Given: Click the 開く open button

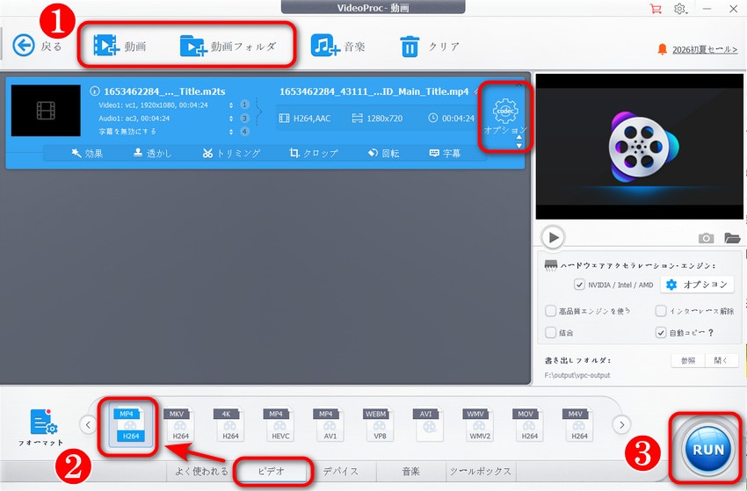Looking at the screenshot, I should click(722, 360).
